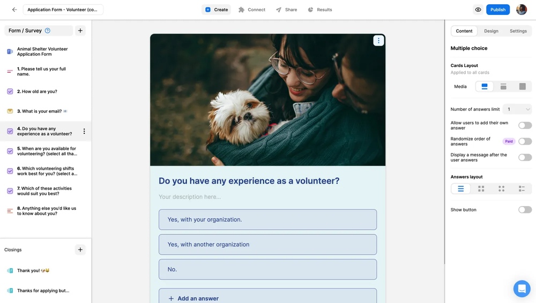Open the chat support widget
Screen dimensions: 536x303
coord(522,289)
